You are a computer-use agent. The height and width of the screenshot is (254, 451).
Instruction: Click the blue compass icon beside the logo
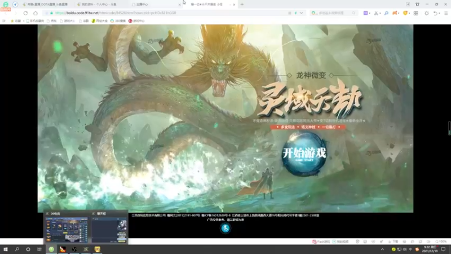15,5
